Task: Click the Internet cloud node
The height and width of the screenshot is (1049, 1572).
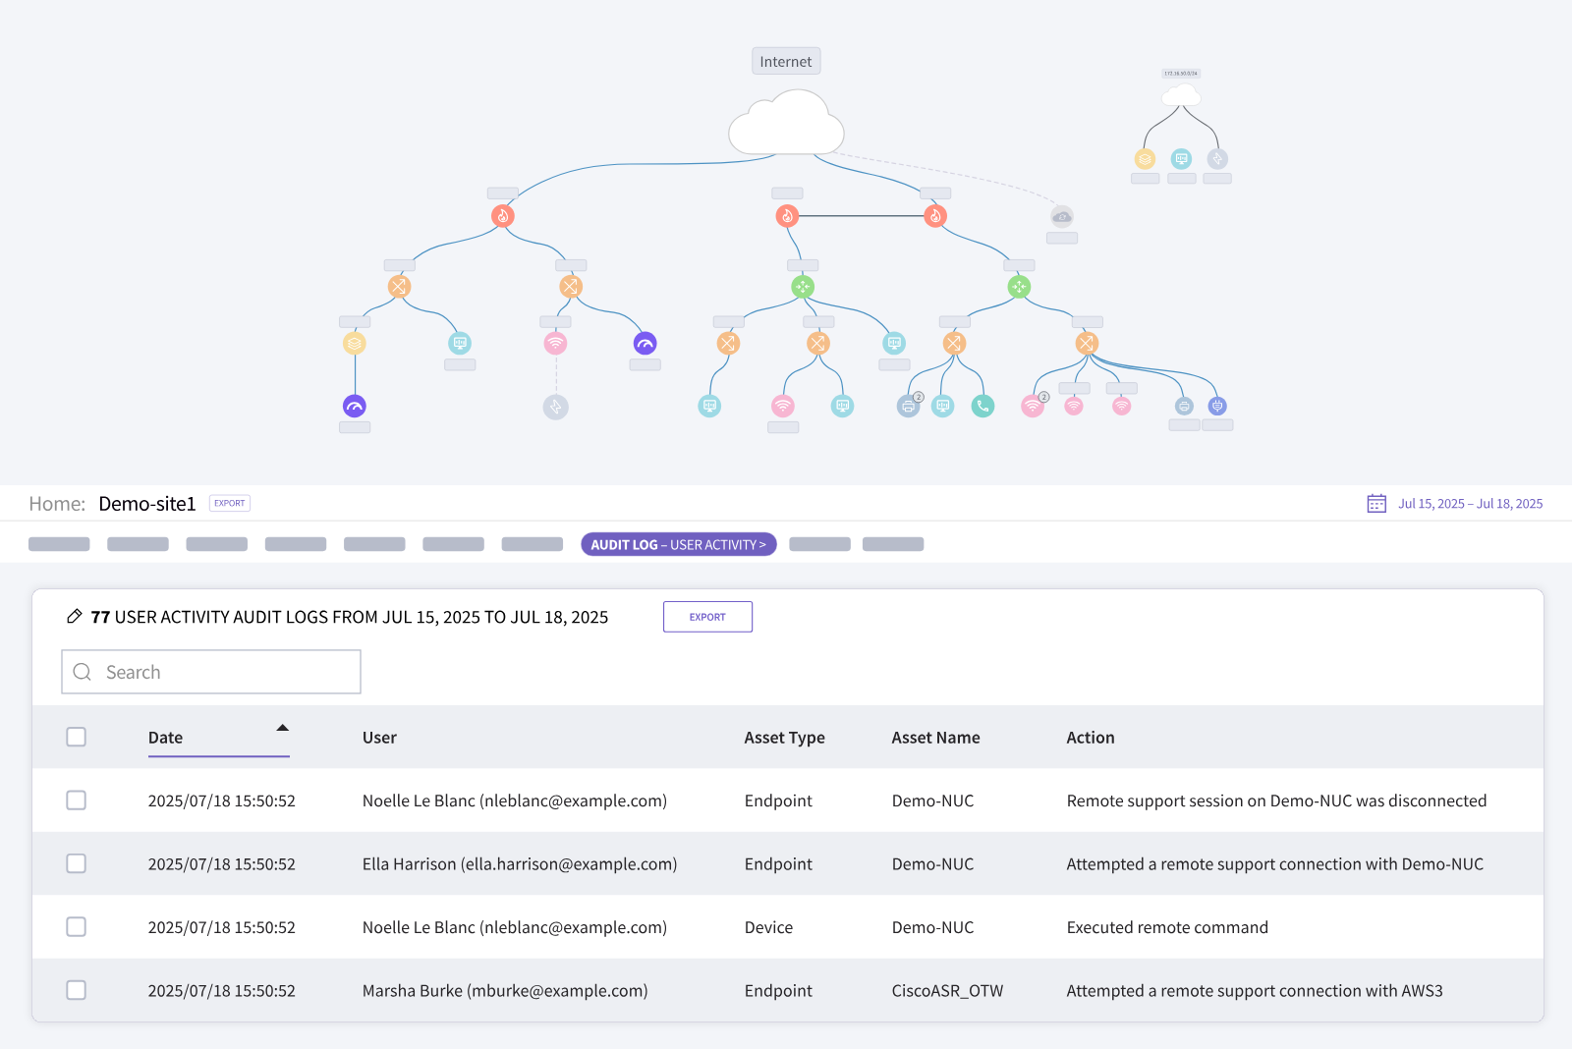Action: pos(786,122)
